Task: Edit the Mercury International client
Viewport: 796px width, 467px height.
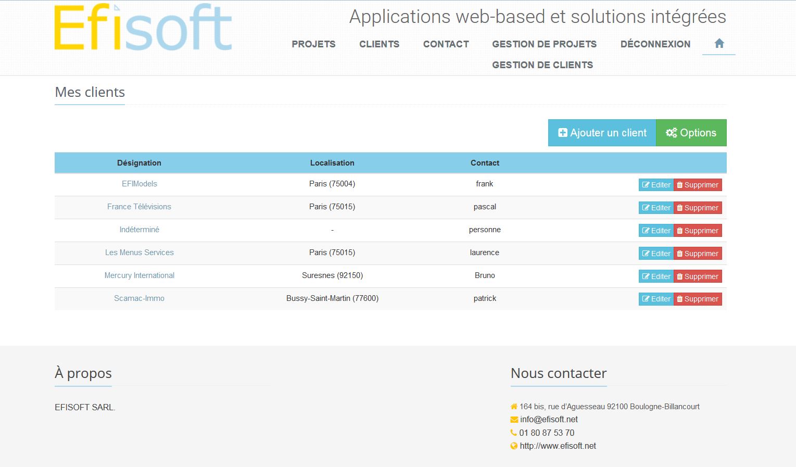Action: point(656,276)
